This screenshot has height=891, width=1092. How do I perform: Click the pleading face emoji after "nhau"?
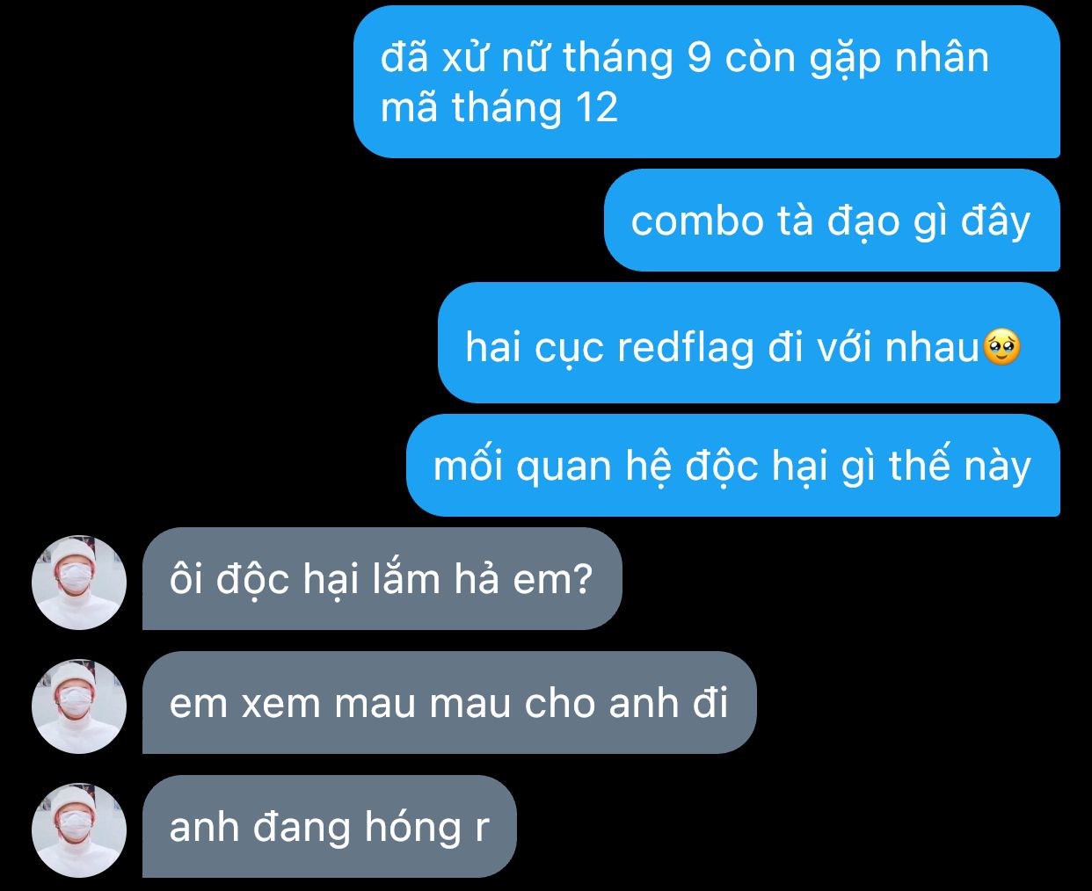click(x=1001, y=347)
